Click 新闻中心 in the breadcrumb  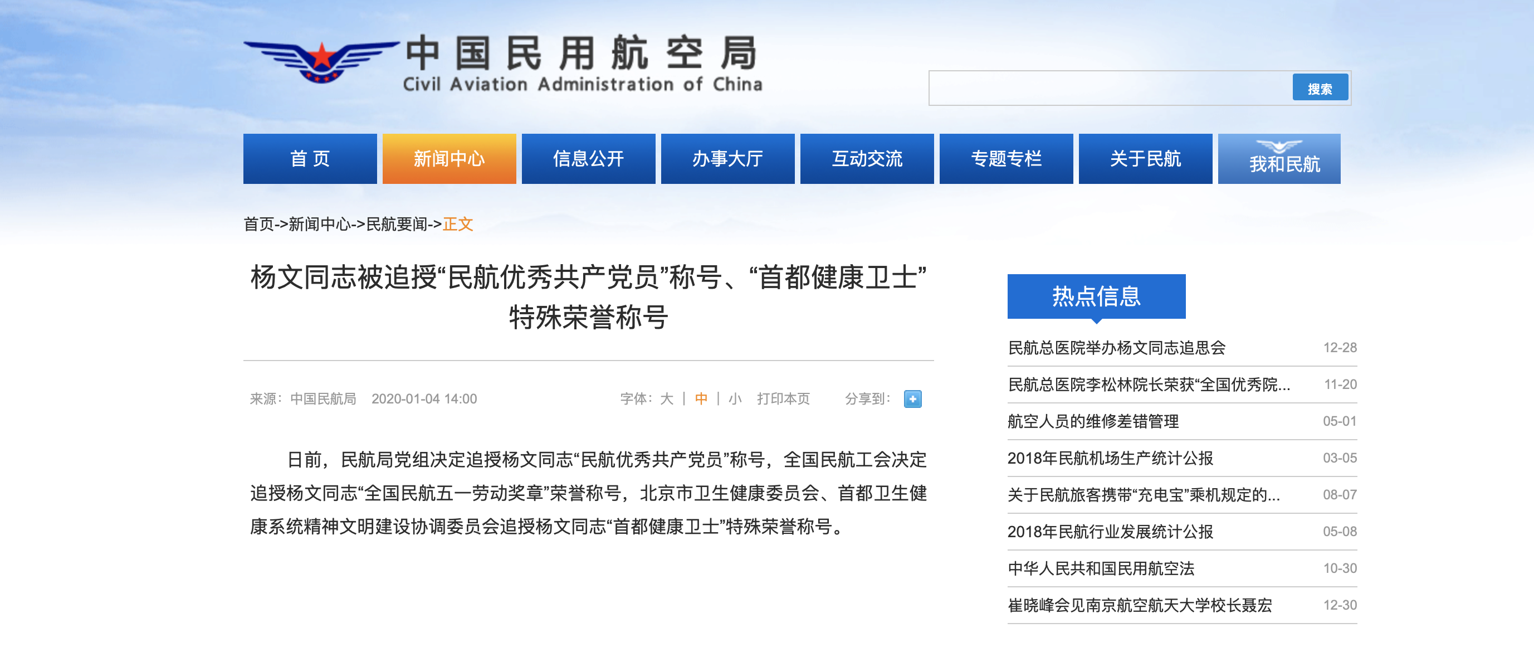(320, 224)
